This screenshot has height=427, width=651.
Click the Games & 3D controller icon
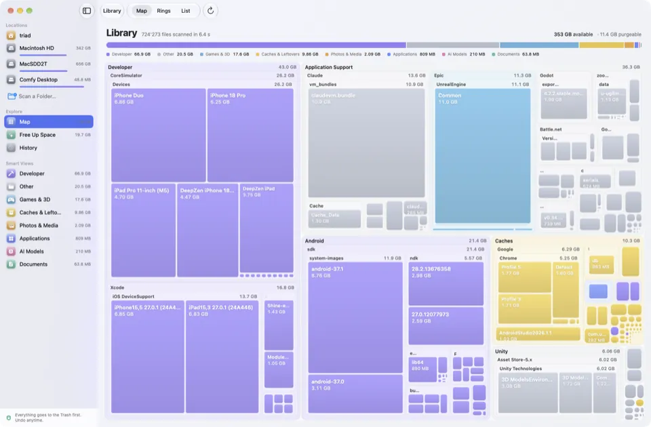tap(12, 199)
